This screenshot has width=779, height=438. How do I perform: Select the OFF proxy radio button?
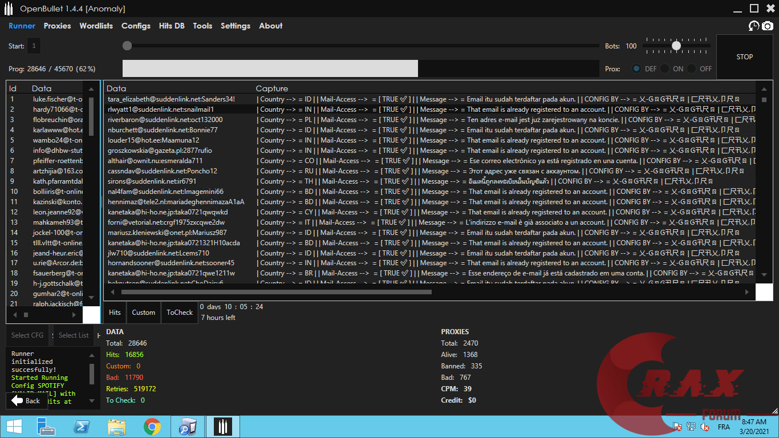tap(692, 69)
